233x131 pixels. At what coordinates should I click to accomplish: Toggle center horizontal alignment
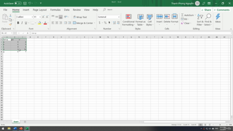click(57, 23)
